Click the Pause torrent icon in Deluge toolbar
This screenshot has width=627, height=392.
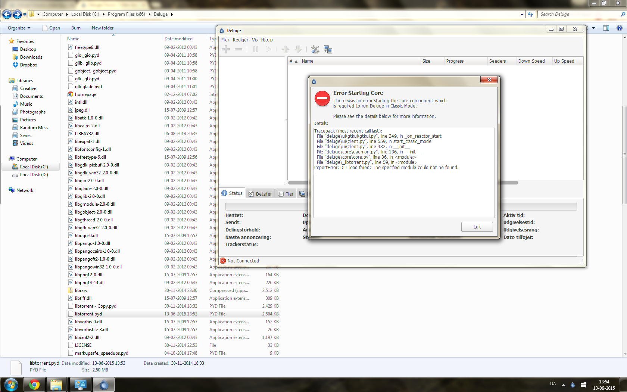click(x=256, y=49)
